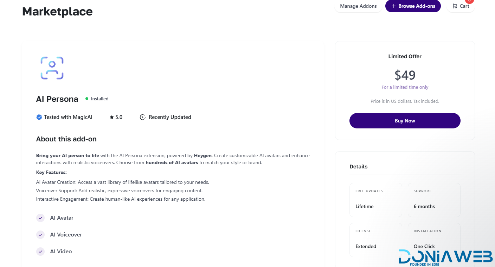
Task: Open the Manage Addons page
Action: tap(358, 6)
